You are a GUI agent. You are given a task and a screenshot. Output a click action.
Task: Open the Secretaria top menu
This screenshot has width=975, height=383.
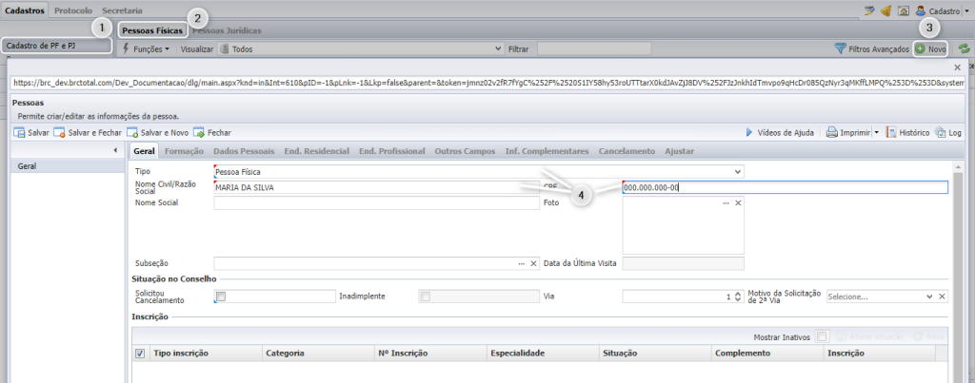(x=122, y=10)
